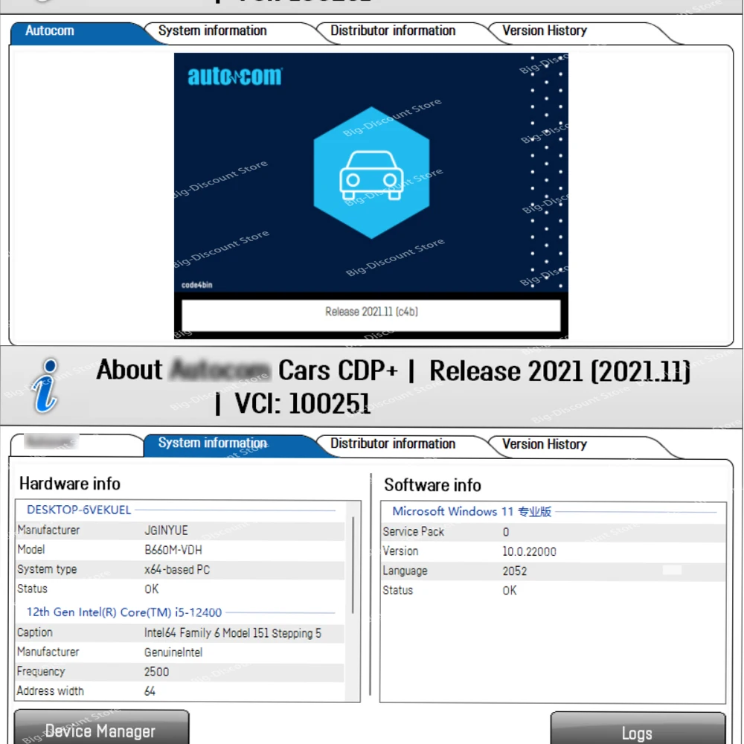Click the Language value 2052

(x=515, y=571)
